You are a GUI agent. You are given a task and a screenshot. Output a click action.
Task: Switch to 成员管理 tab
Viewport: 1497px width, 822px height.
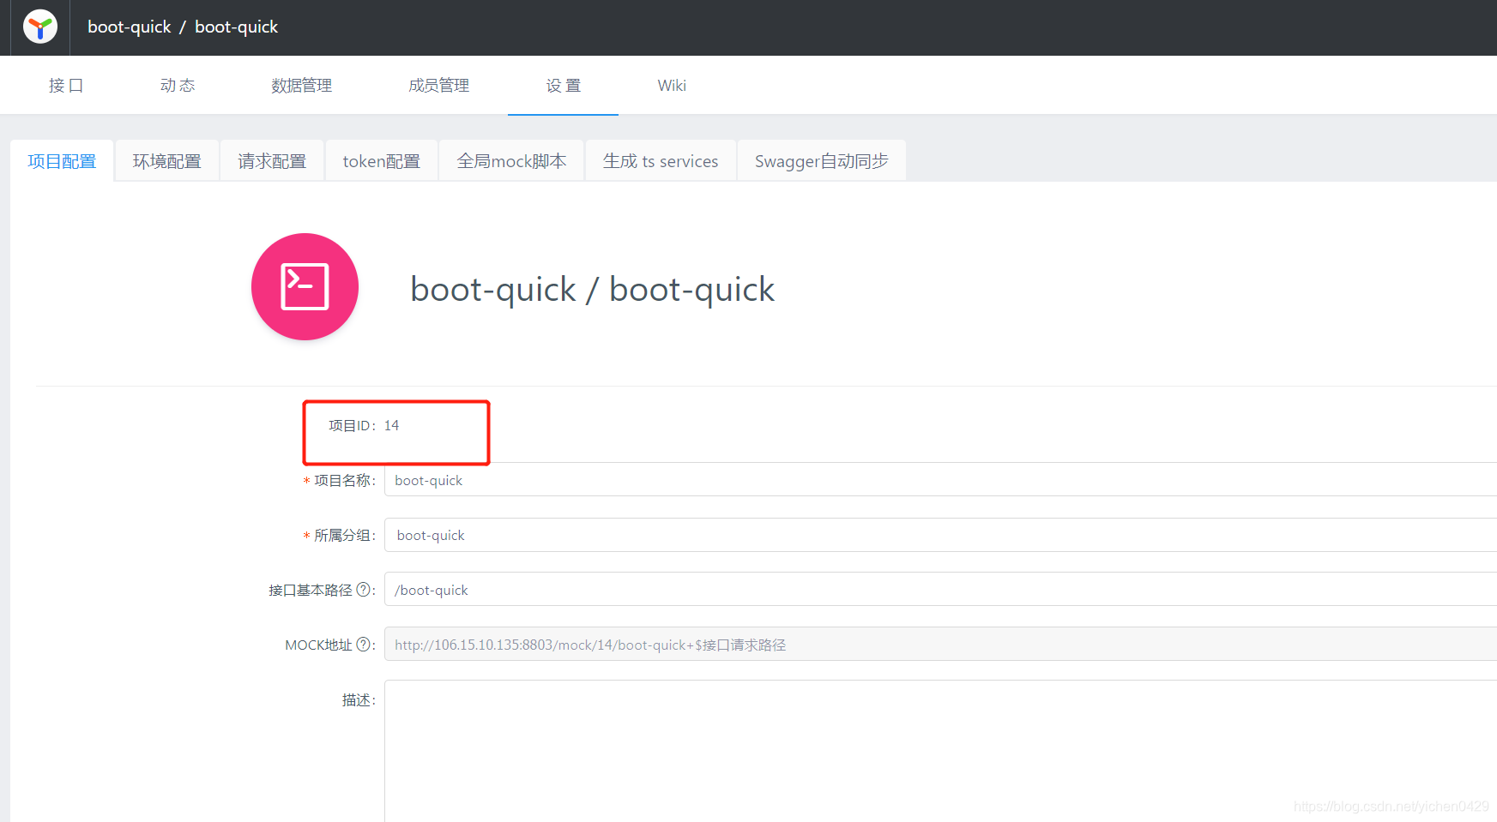click(439, 86)
